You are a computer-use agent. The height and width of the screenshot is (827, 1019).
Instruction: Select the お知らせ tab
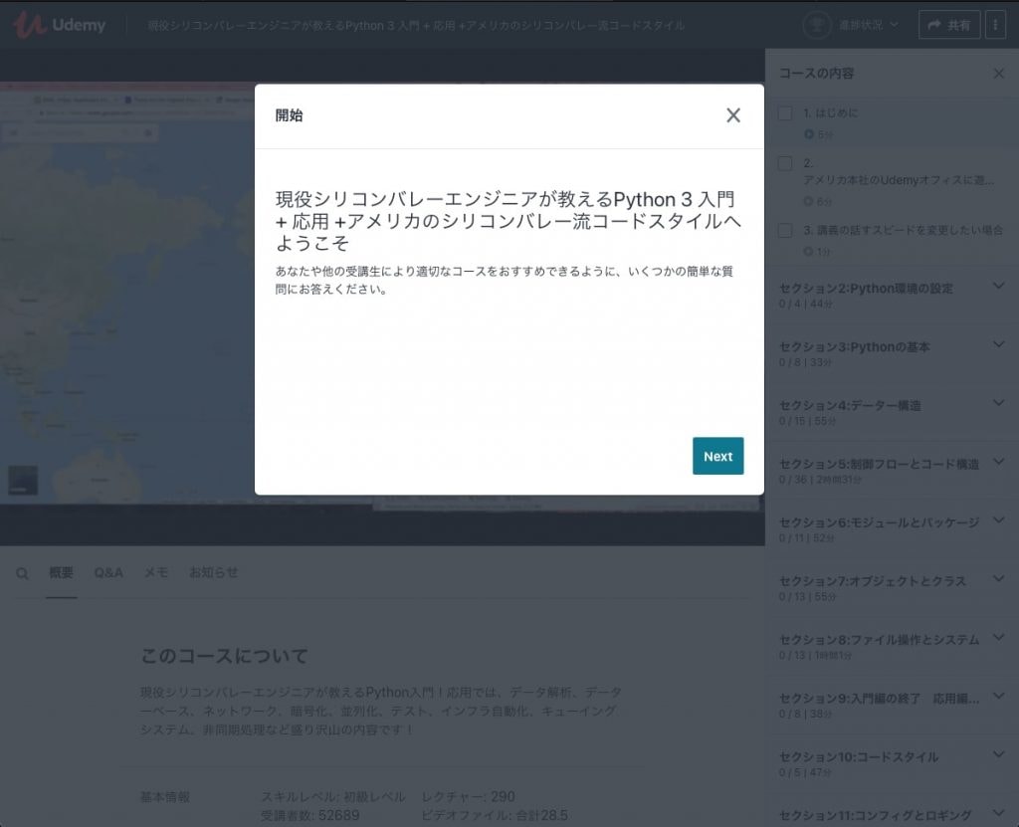(213, 573)
